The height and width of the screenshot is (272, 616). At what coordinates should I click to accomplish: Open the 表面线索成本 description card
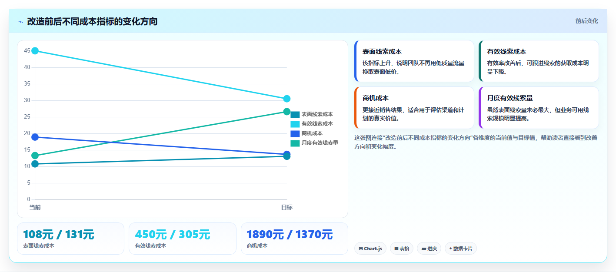414,61
